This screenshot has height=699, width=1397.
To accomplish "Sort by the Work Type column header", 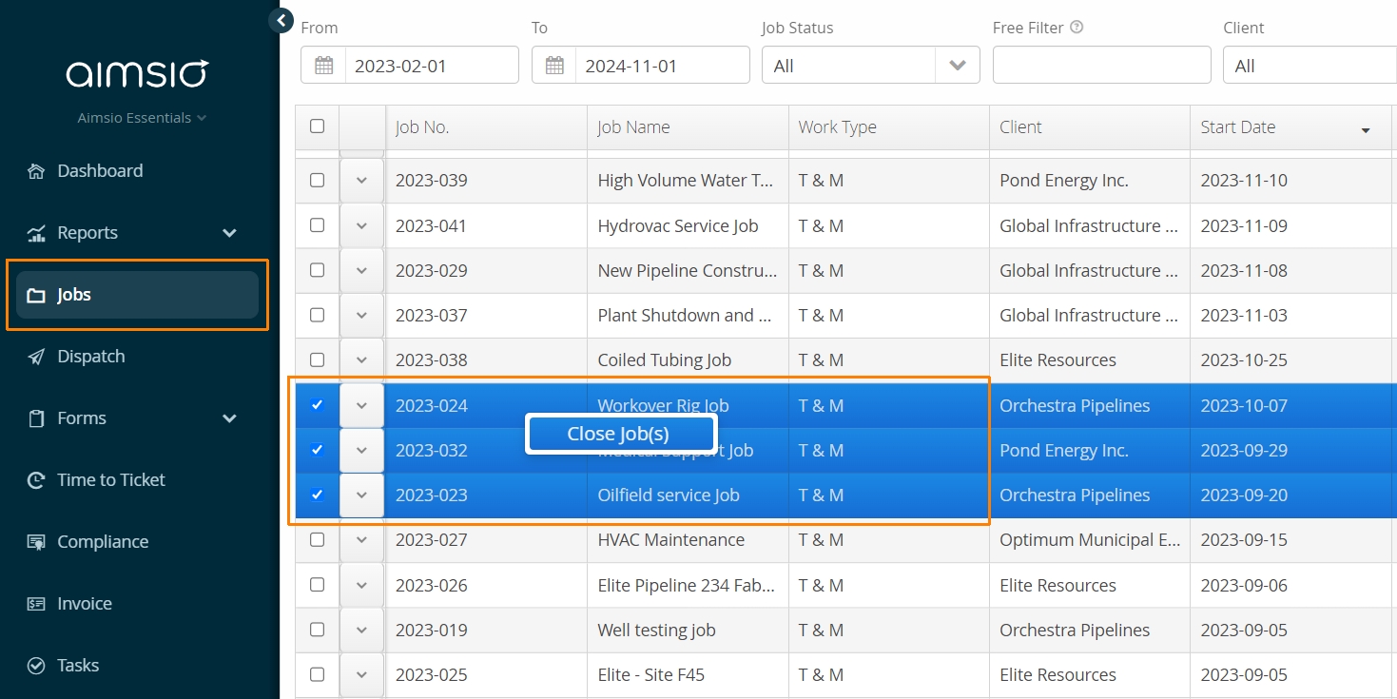I will 889,127.
